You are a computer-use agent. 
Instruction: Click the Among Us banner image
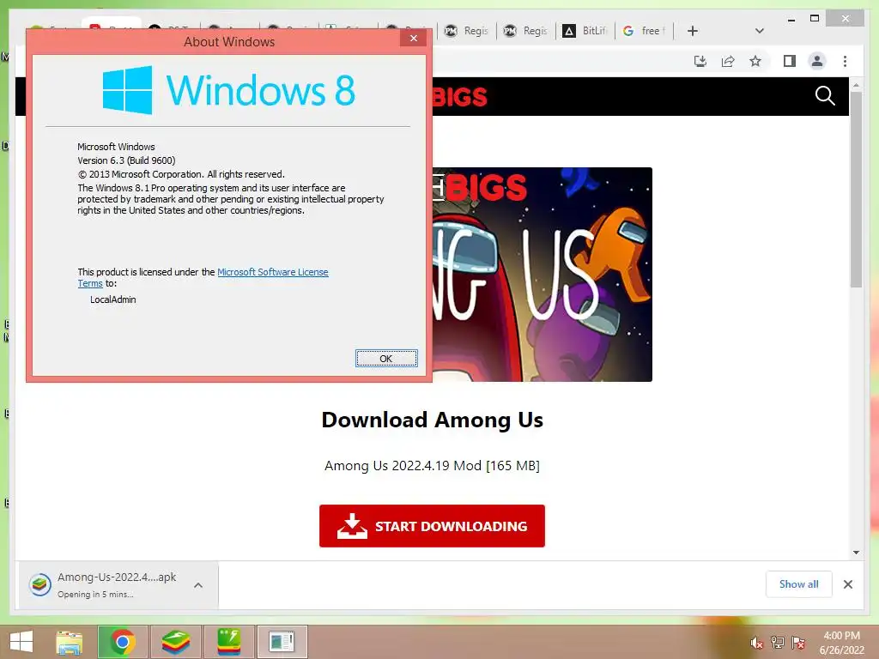pyautogui.click(x=543, y=275)
